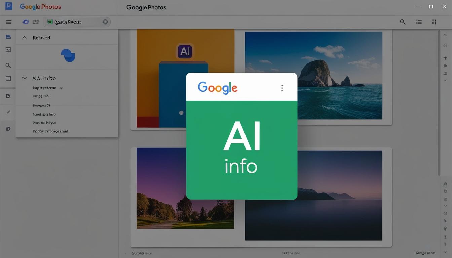452x258 pixels.
Task: Click the pill-shaped field with the green icon
Action: click(77, 22)
